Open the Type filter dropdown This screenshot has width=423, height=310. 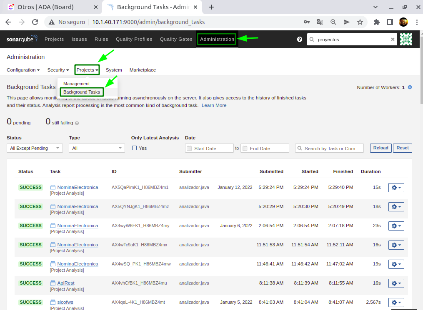[x=97, y=148]
